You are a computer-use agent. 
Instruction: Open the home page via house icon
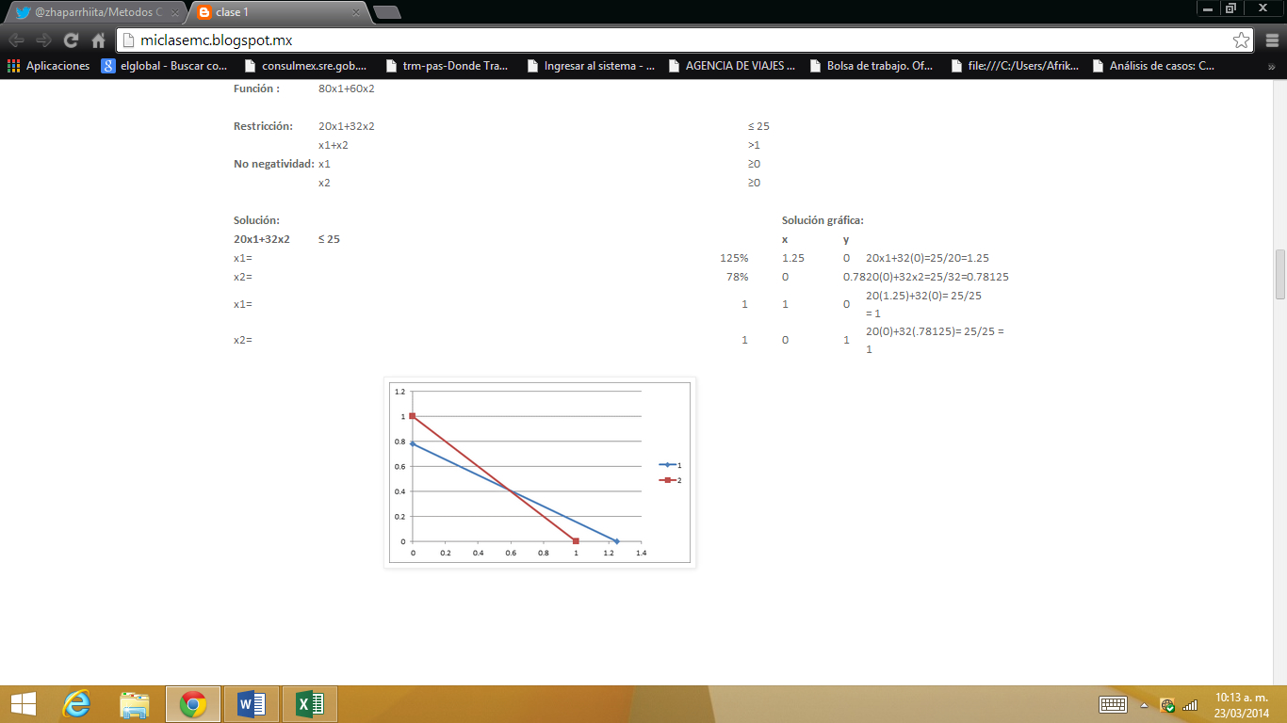tap(98, 40)
